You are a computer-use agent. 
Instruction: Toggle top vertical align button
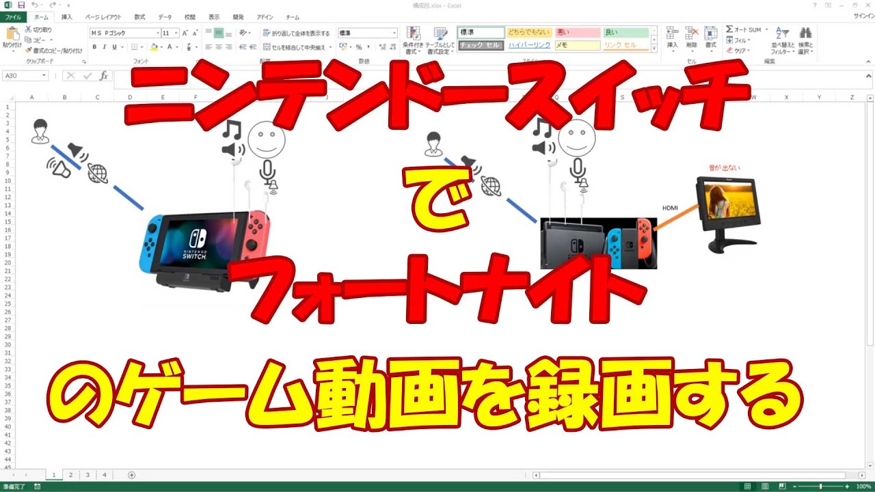click(208, 33)
